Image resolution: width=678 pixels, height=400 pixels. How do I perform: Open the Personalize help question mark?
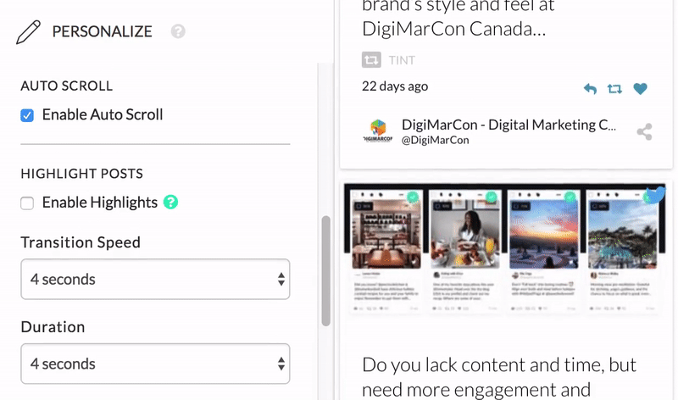click(x=178, y=31)
